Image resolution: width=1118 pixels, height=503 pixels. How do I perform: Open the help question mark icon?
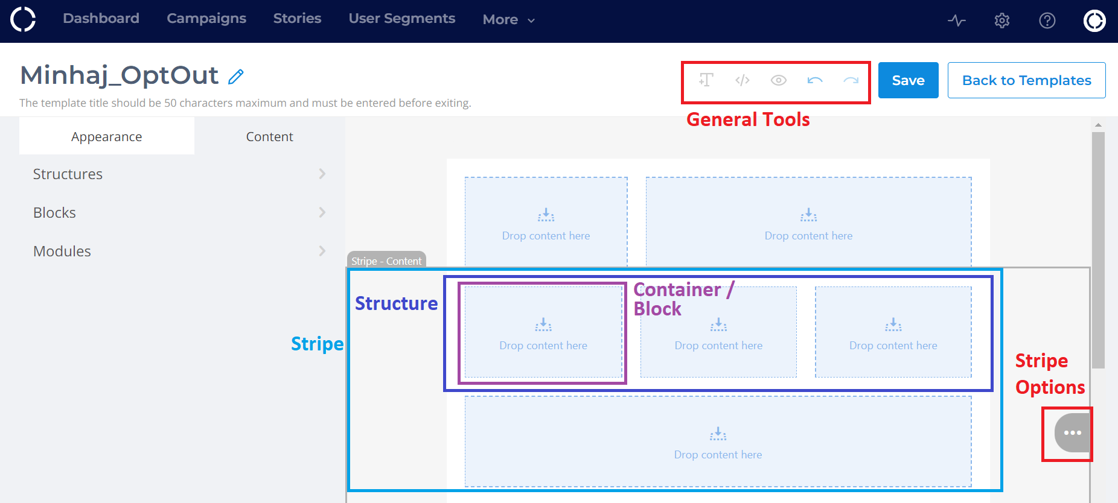coord(1047,21)
